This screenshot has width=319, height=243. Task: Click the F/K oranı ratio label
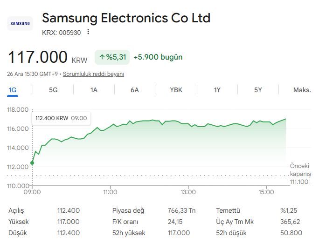[125, 222]
